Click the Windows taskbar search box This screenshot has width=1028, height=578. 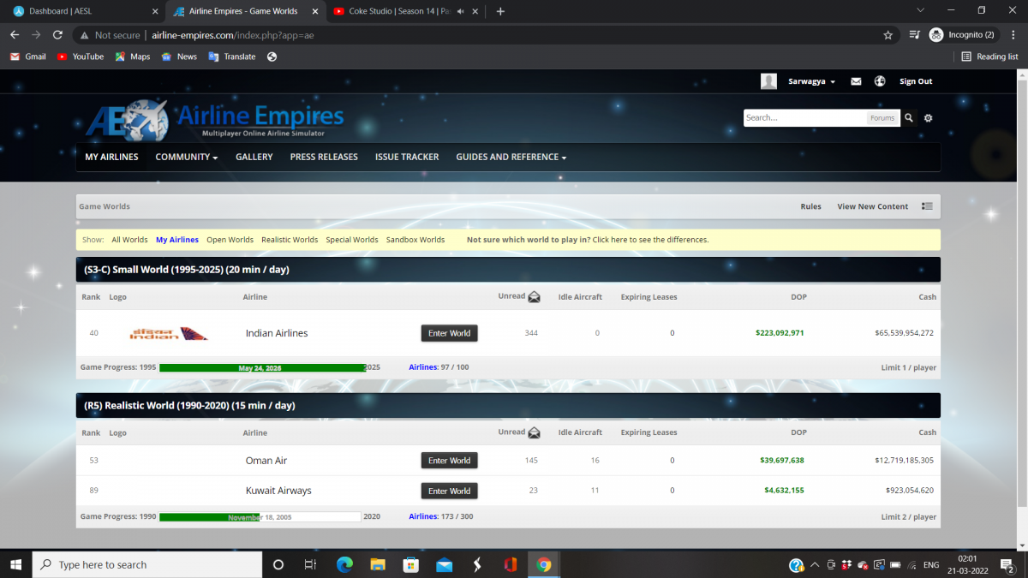pyautogui.click(x=146, y=565)
